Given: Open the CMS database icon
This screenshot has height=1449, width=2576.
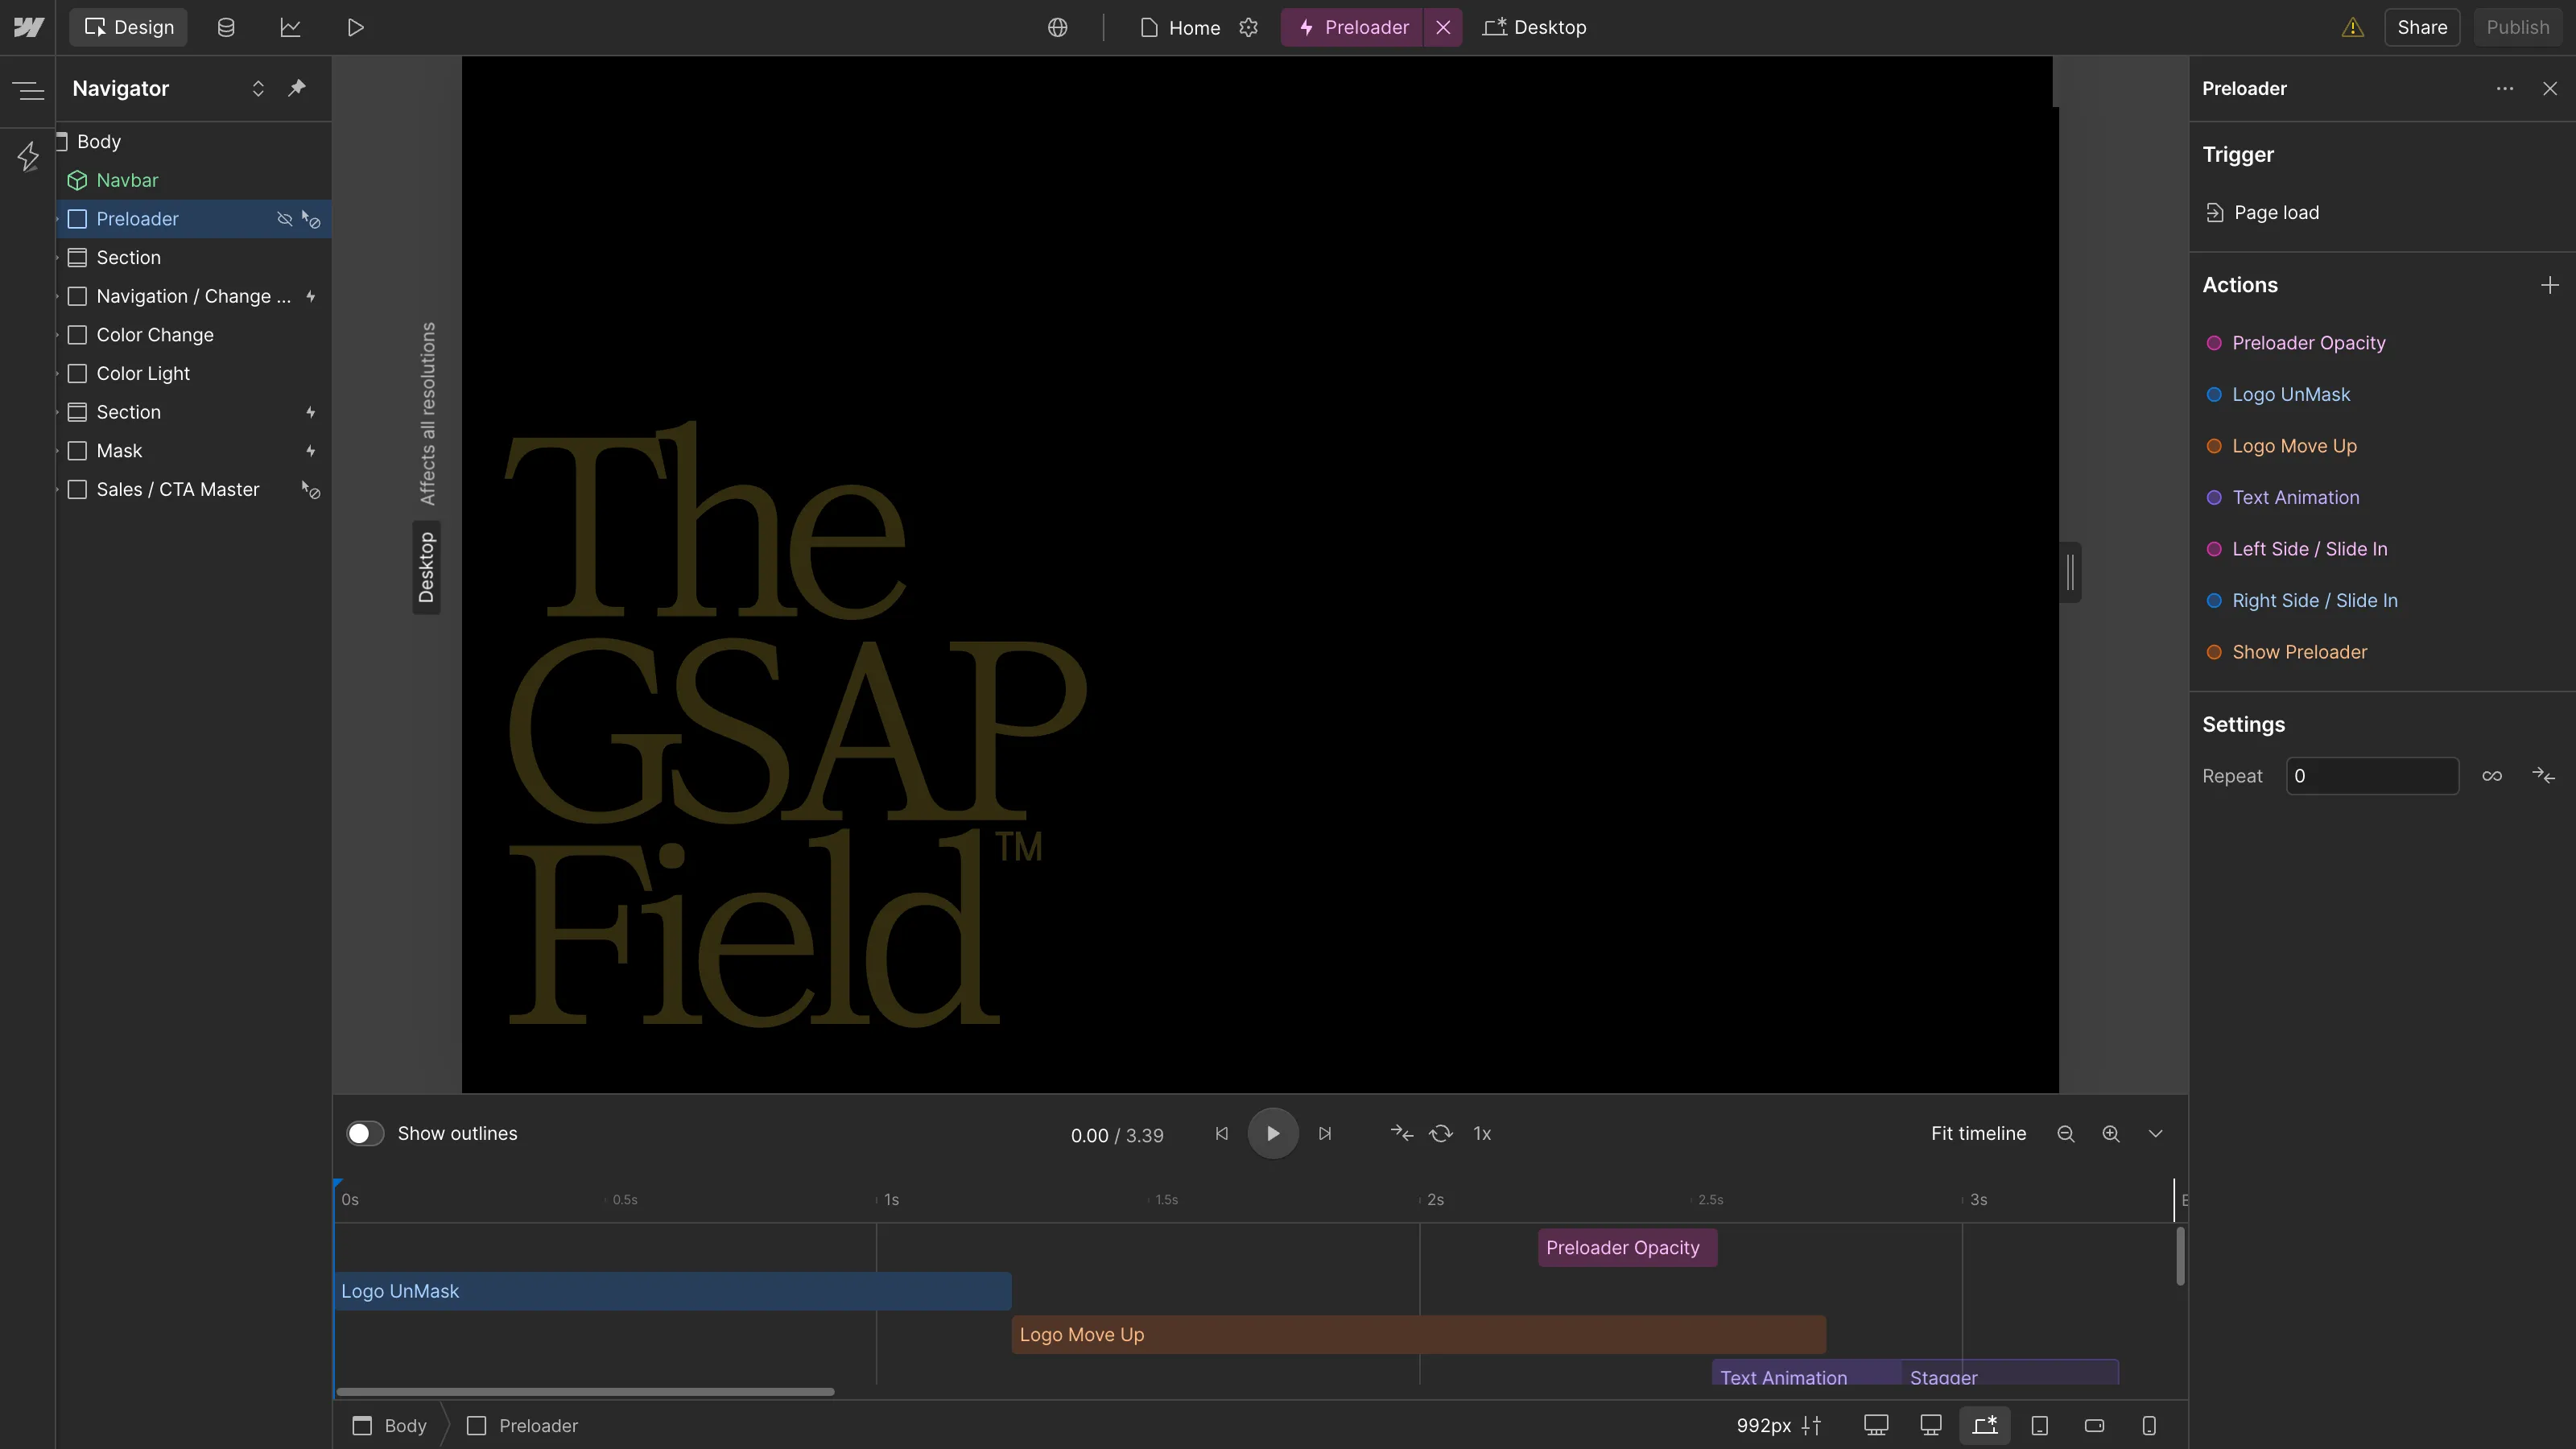Looking at the screenshot, I should click(226, 27).
